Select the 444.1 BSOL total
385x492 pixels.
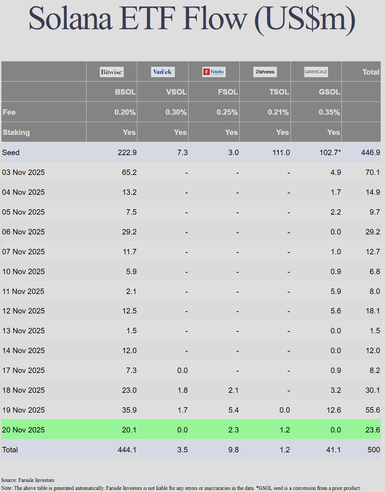[x=127, y=450]
